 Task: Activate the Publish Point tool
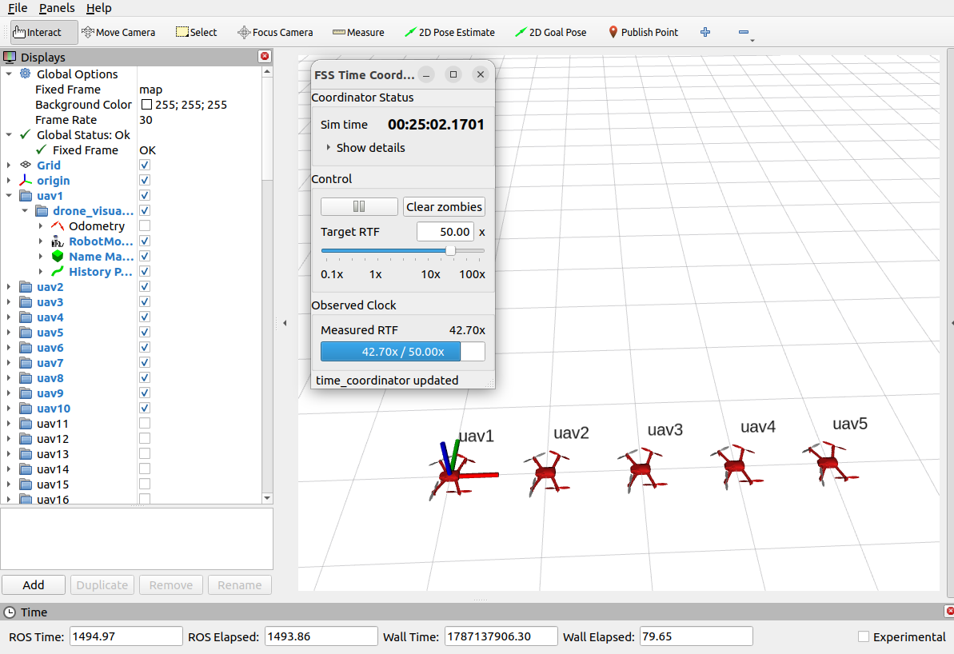643,32
